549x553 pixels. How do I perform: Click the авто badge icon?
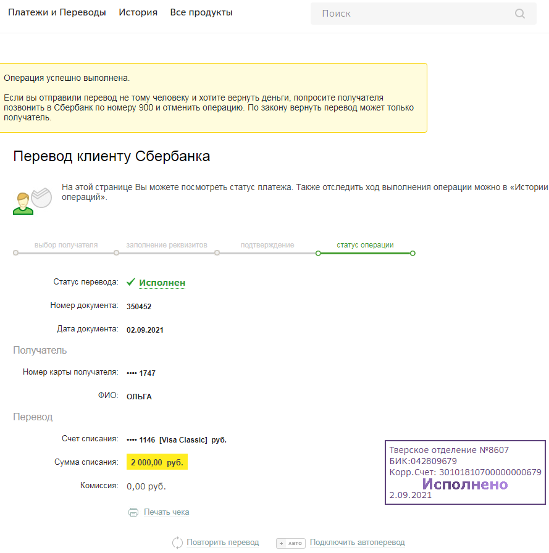click(291, 543)
